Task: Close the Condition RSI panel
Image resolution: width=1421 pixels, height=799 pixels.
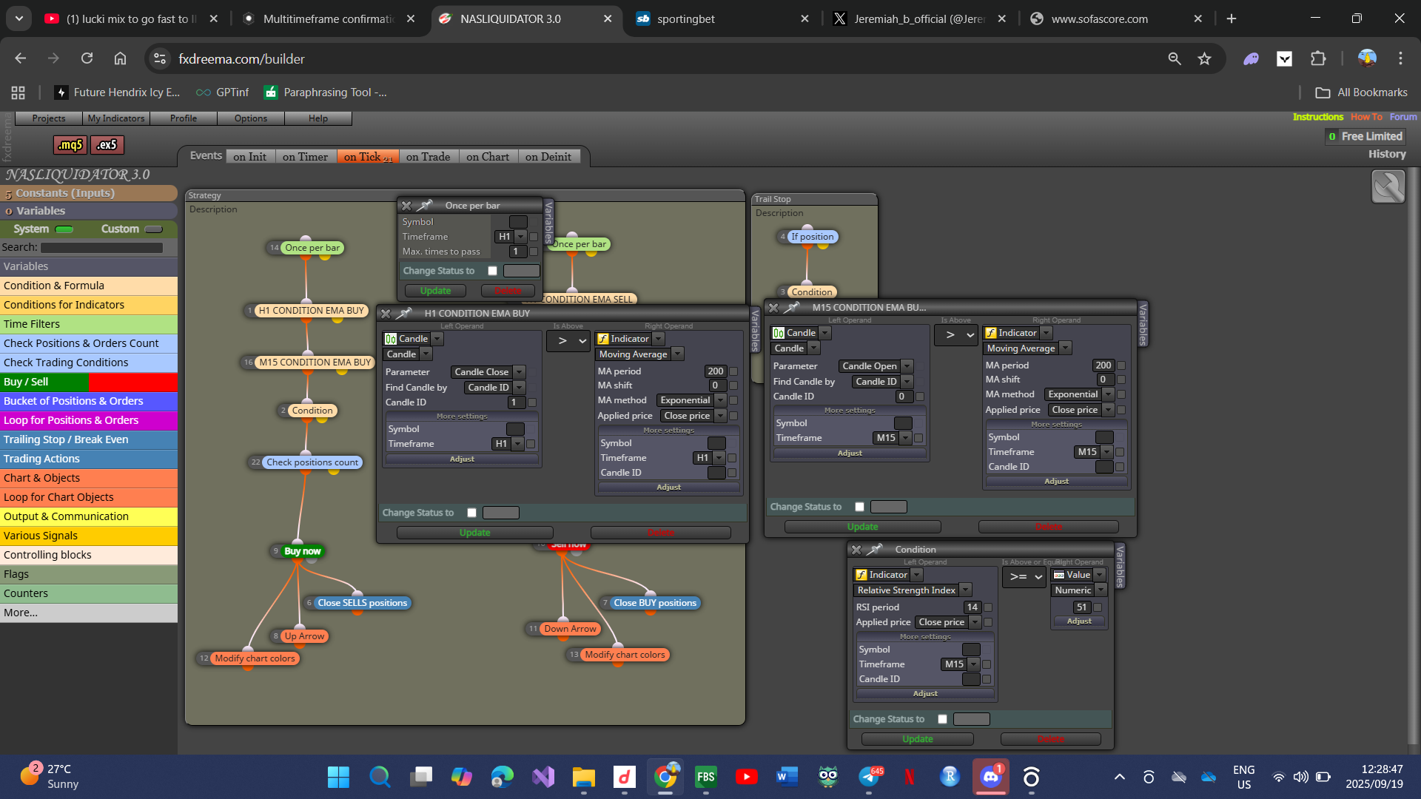Action: tap(856, 550)
